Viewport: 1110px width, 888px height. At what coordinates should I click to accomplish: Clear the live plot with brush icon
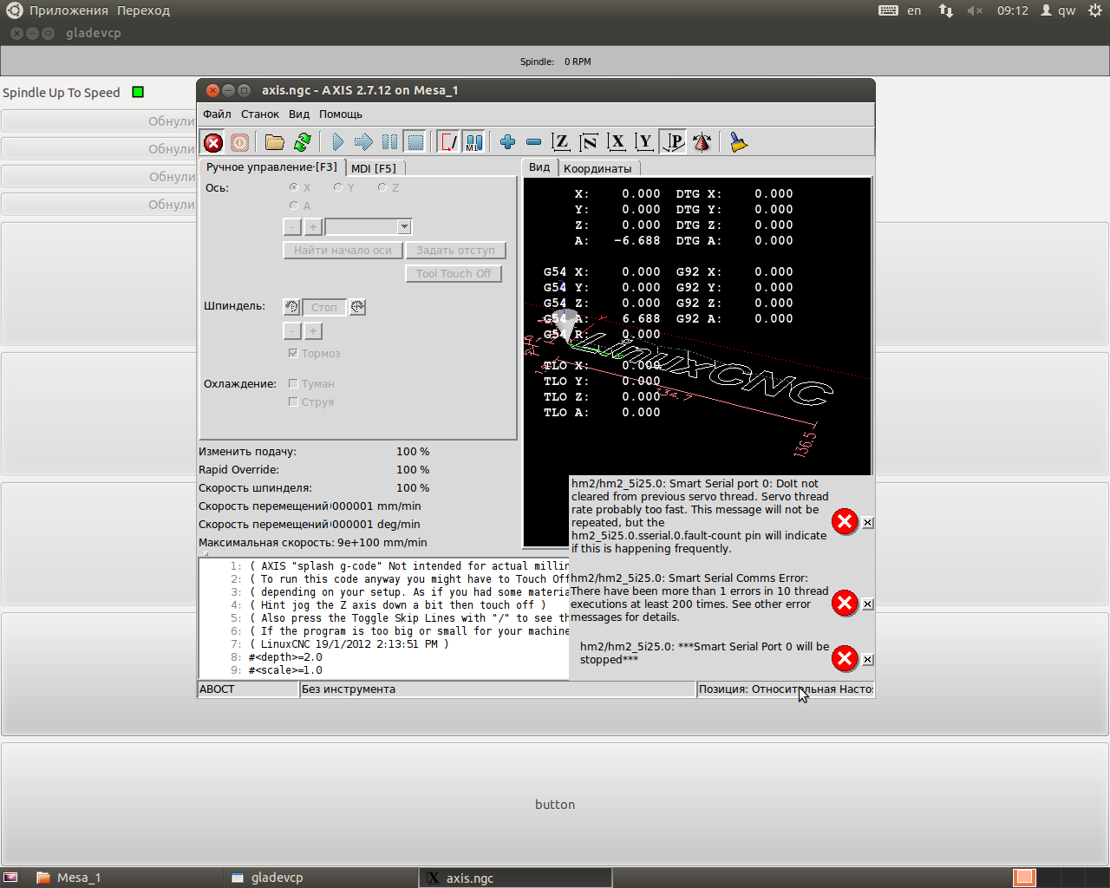(738, 142)
